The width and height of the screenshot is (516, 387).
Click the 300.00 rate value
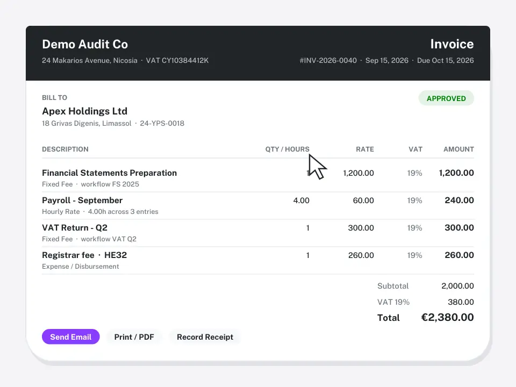click(x=361, y=228)
